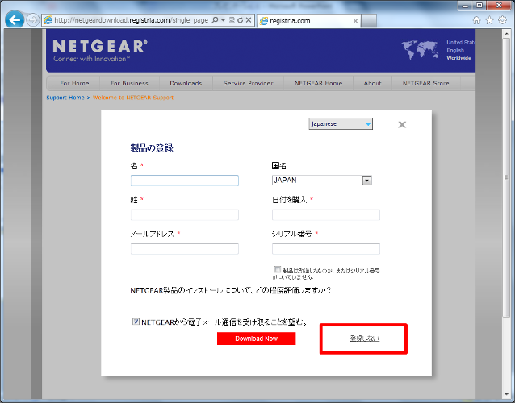Click the search magnifier in address bar

[215, 20]
